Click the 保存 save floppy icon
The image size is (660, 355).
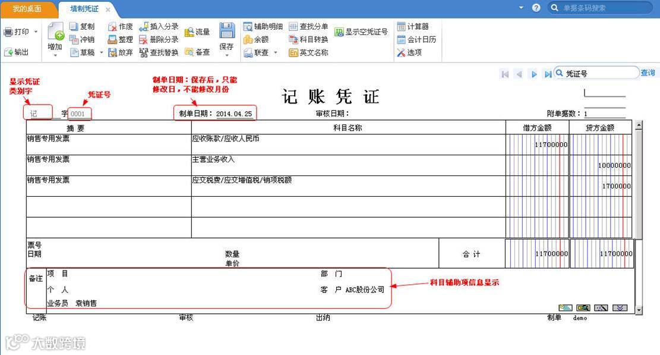(x=227, y=30)
